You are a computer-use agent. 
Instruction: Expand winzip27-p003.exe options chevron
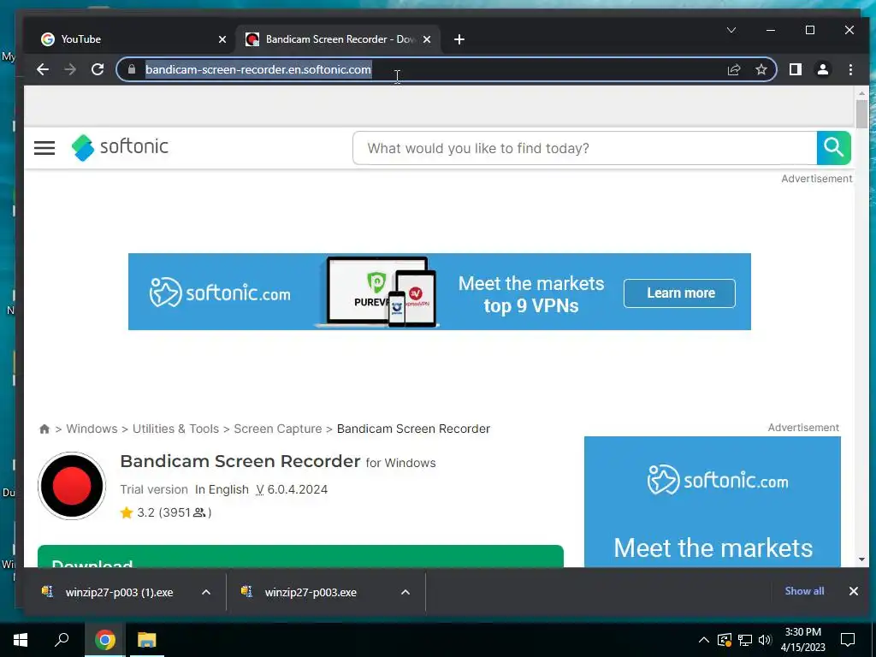[405, 592]
